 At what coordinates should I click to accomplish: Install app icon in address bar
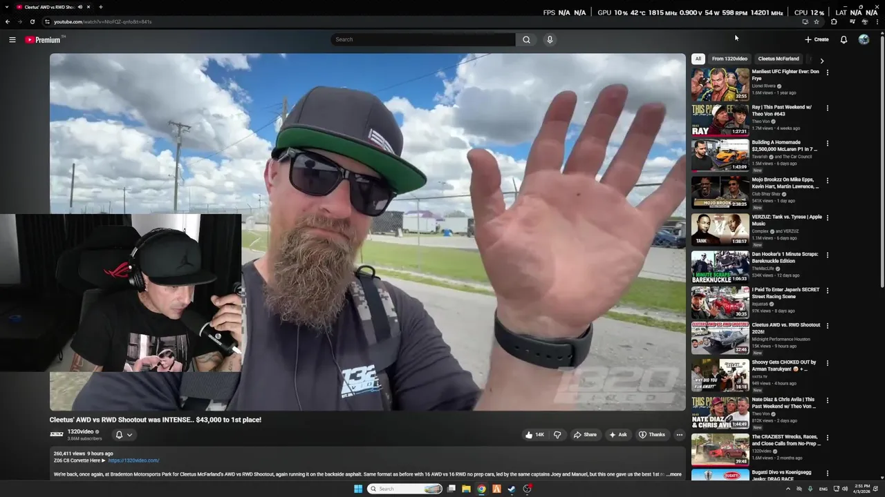pyautogui.click(x=805, y=21)
